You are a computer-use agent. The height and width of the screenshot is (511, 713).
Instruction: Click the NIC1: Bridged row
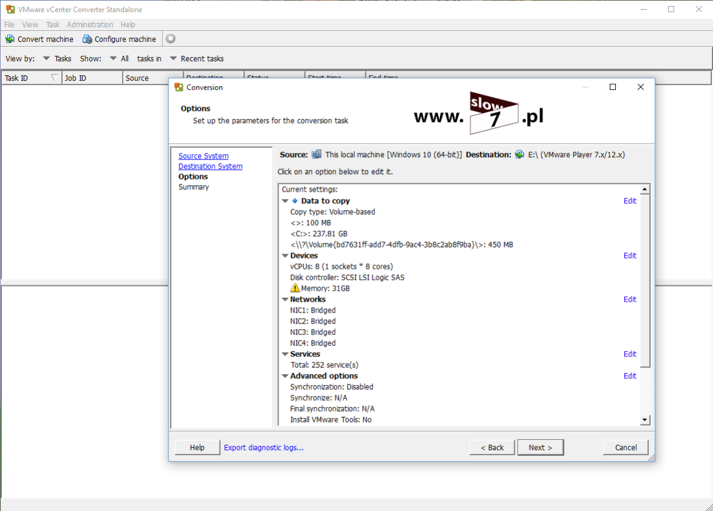[313, 310]
